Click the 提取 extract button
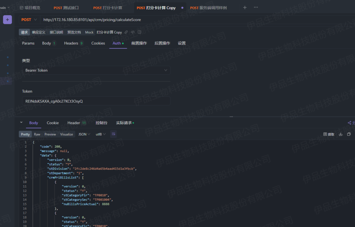This screenshot has height=227, width=355. [x=329, y=134]
